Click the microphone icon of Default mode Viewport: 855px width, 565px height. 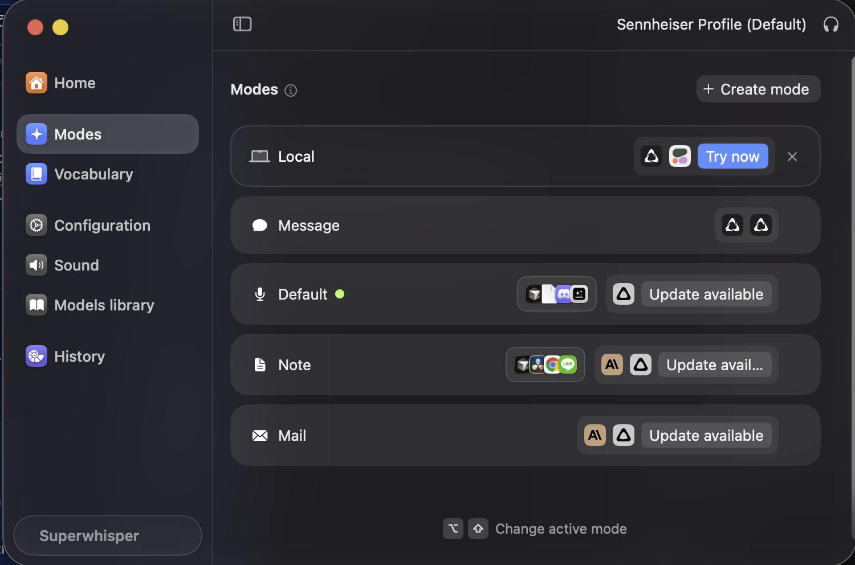260,294
